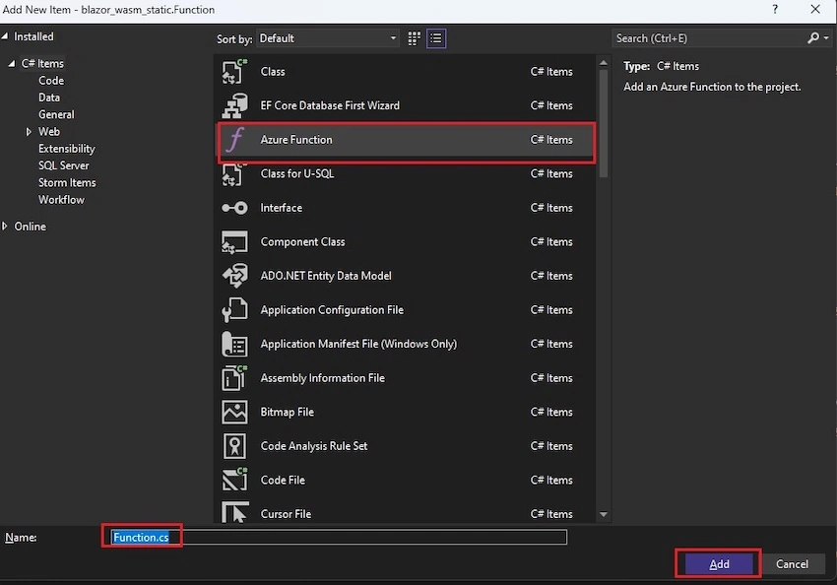
Task: Select "Application Manifest File (Windows Only)" text
Action: click(x=358, y=344)
